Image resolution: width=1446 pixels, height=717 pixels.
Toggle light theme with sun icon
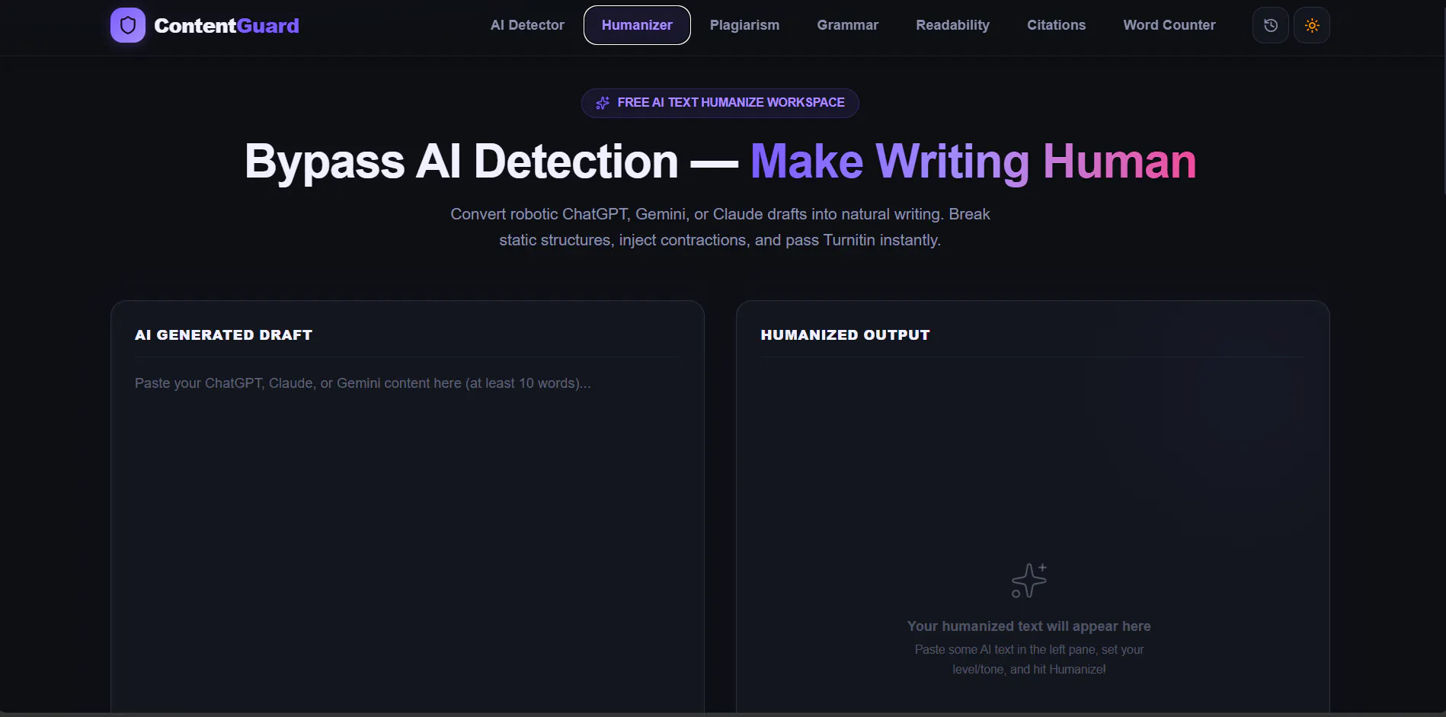click(1312, 25)
